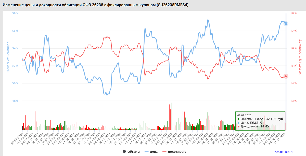Click the blue Цена legend line icon

(x=147, y=151)
